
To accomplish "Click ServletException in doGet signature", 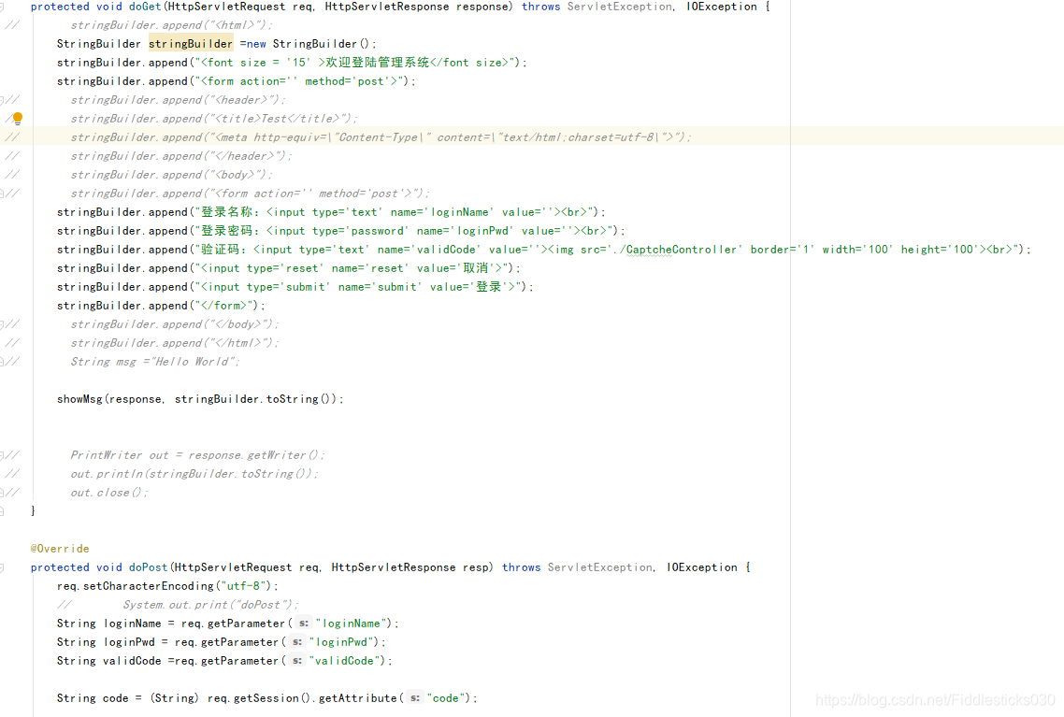I will [620, 7].
